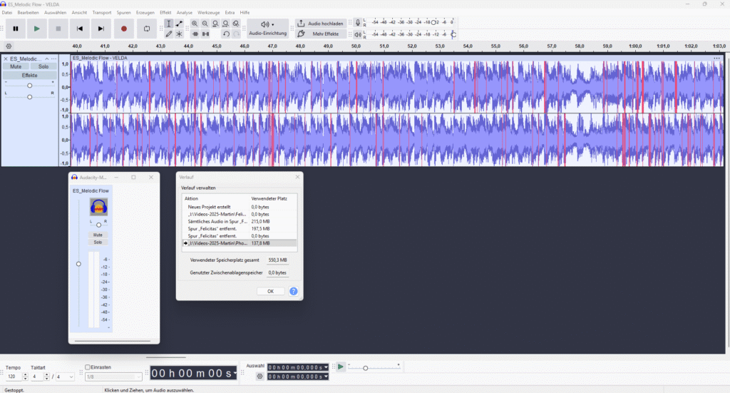Open the timeline options gear icon

pyautogui.click(x=9, y=46)
